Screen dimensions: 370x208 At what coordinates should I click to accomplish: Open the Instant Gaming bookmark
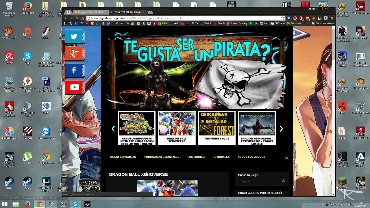coord(237,23)
